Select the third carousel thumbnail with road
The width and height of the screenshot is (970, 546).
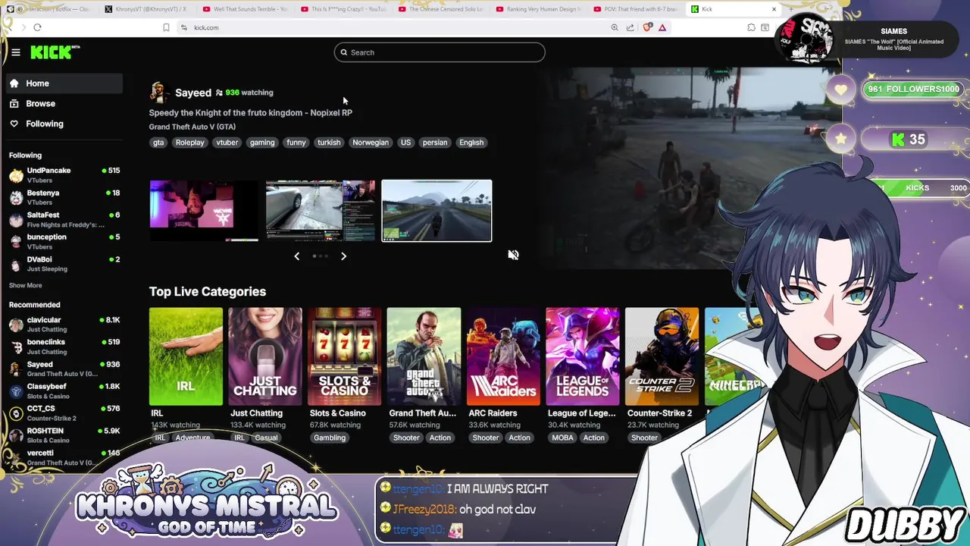(x=436, y=210)
